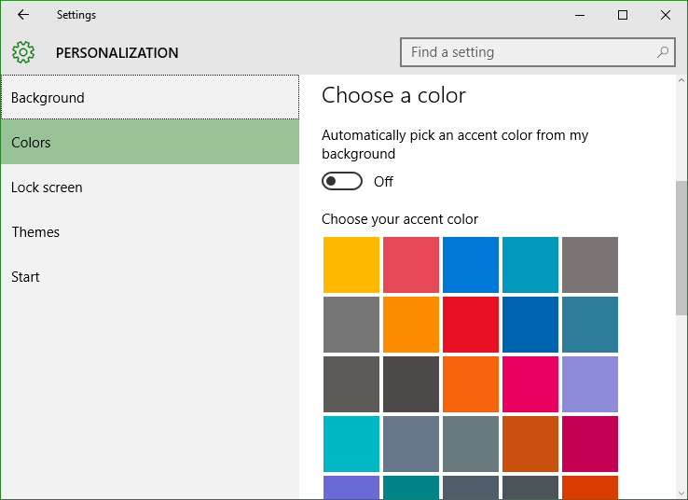Image resolution: width=688 pixels, height=500 pixels.
Task: Choose the warm gray swatch ending the first row
Action: (x=590, y=265)
